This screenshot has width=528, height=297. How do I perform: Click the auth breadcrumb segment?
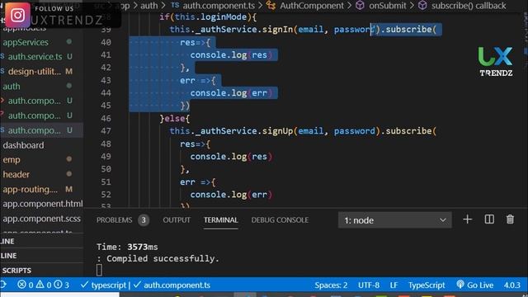[148, 6]
